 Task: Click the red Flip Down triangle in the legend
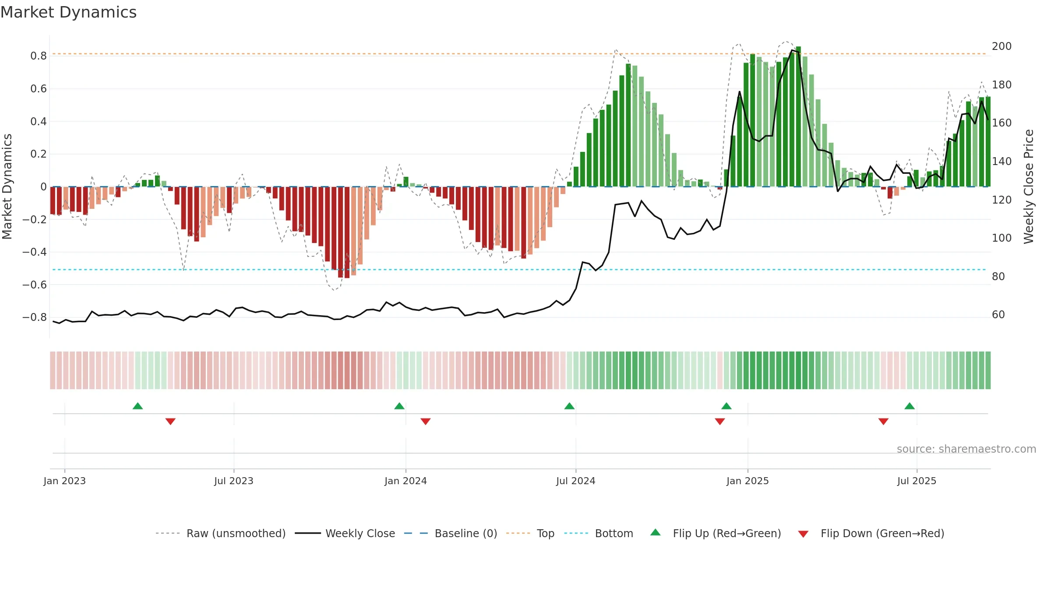[x=803, y=534]
